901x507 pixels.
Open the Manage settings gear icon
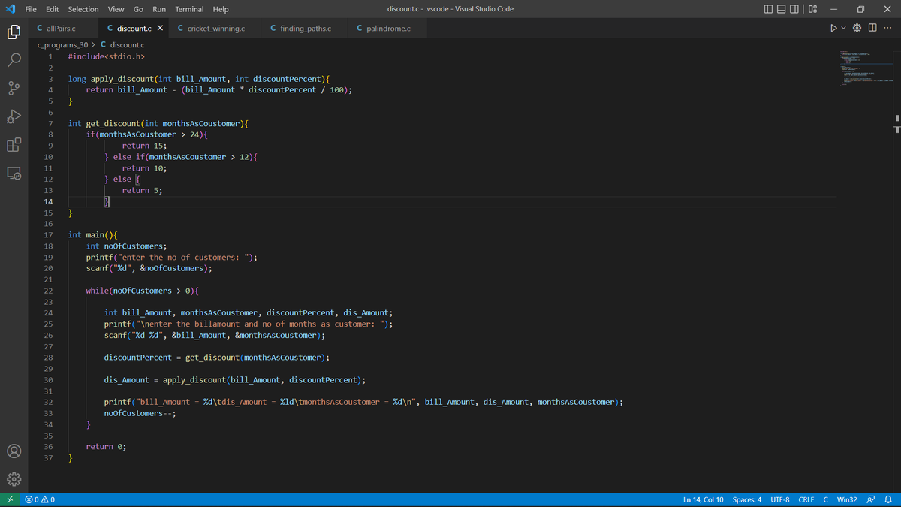[x=14, y=478]
